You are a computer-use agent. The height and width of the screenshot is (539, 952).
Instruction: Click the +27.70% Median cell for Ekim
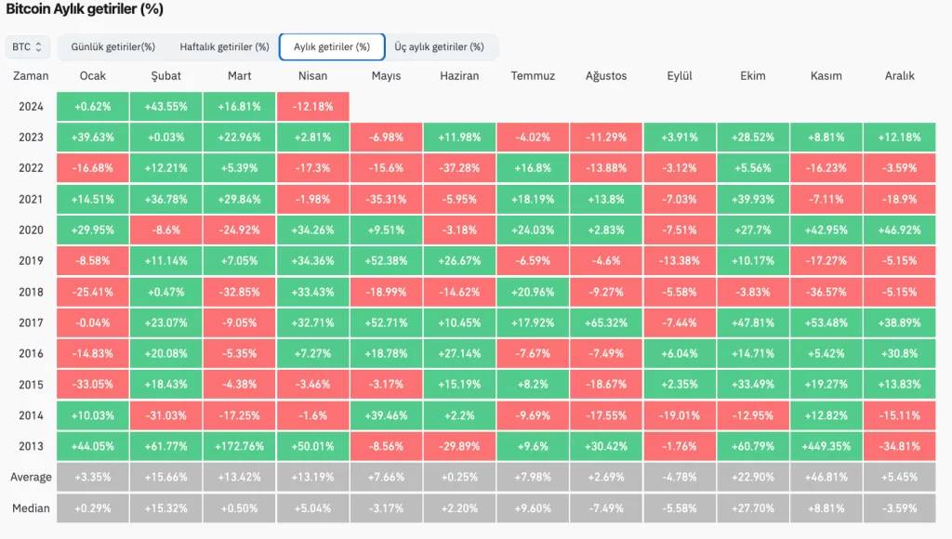[x=753, y=508]
